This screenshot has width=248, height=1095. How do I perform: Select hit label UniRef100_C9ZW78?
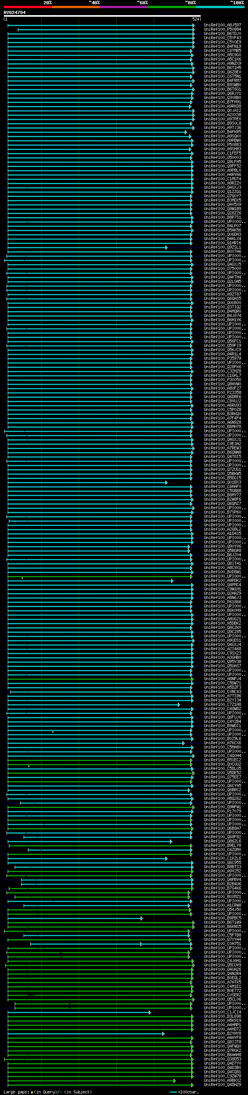coord(222,1076)
